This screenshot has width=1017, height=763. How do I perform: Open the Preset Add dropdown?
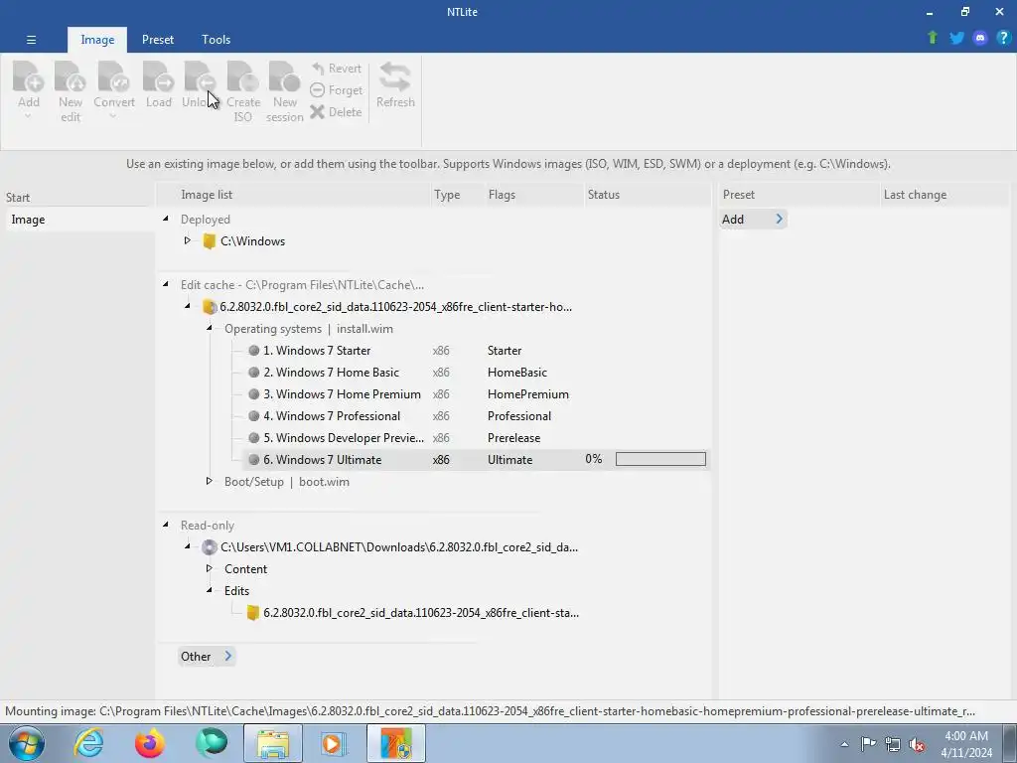pos(753,220)
